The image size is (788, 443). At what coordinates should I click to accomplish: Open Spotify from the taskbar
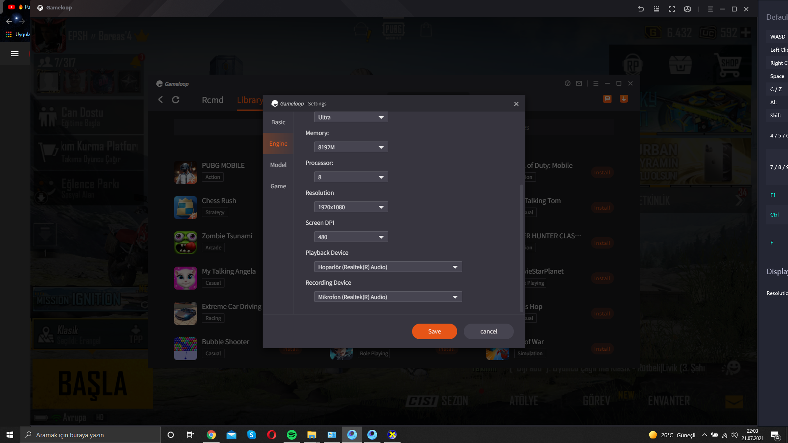tap(292, 435)
